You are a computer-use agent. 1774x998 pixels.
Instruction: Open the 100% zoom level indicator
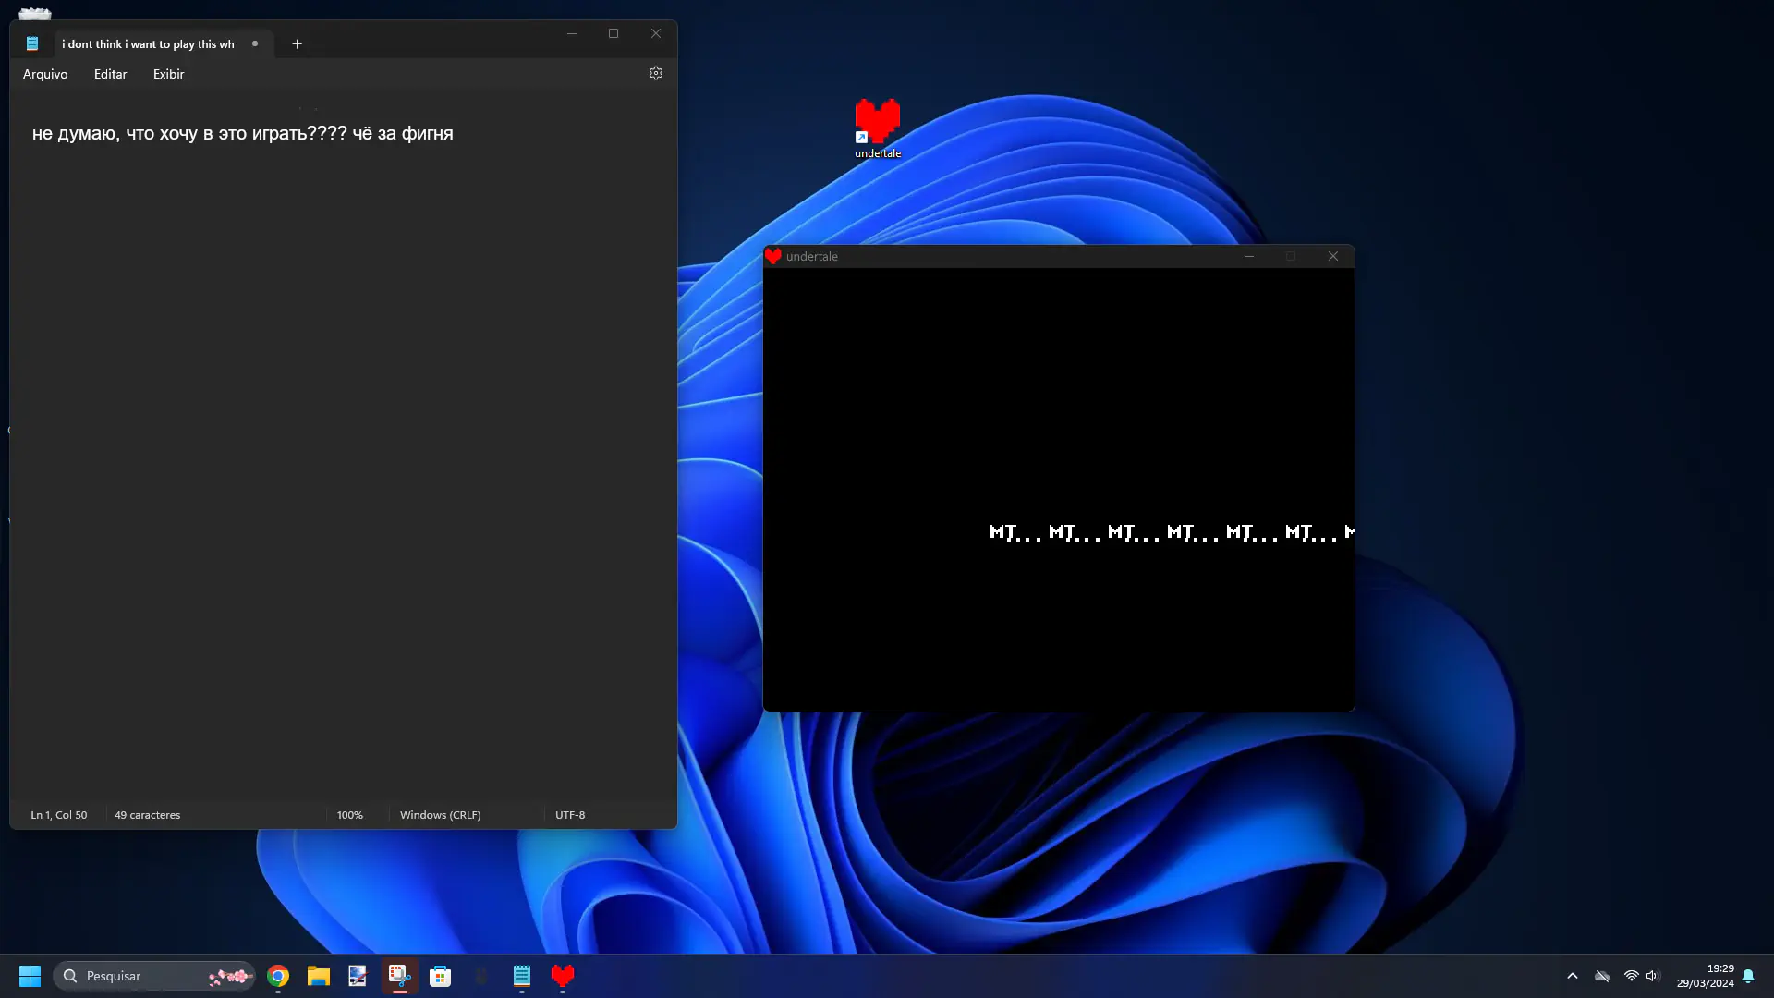(350, 815)
